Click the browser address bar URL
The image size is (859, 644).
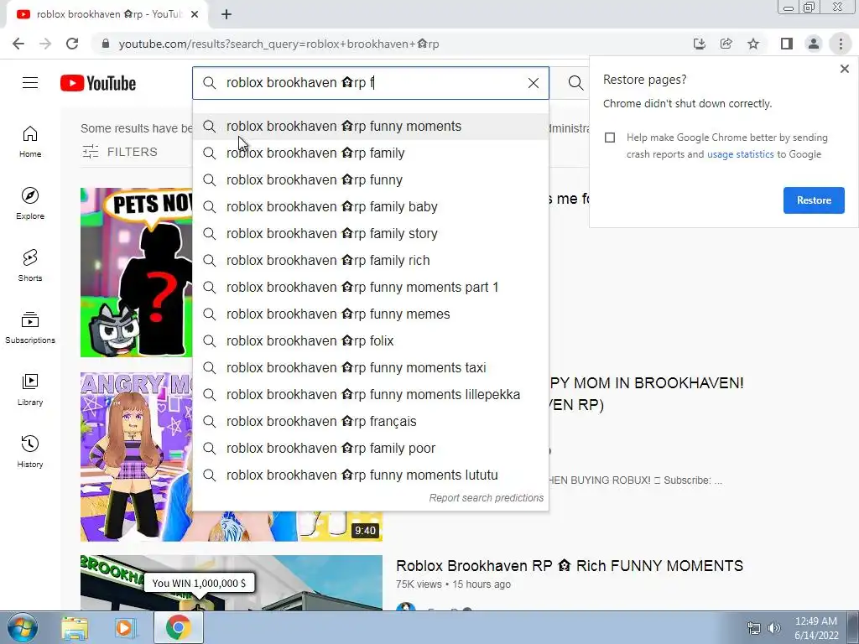(279, 44)
